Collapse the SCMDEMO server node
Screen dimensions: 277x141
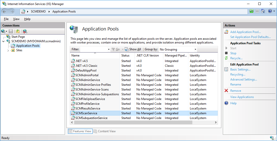(3, 41)
